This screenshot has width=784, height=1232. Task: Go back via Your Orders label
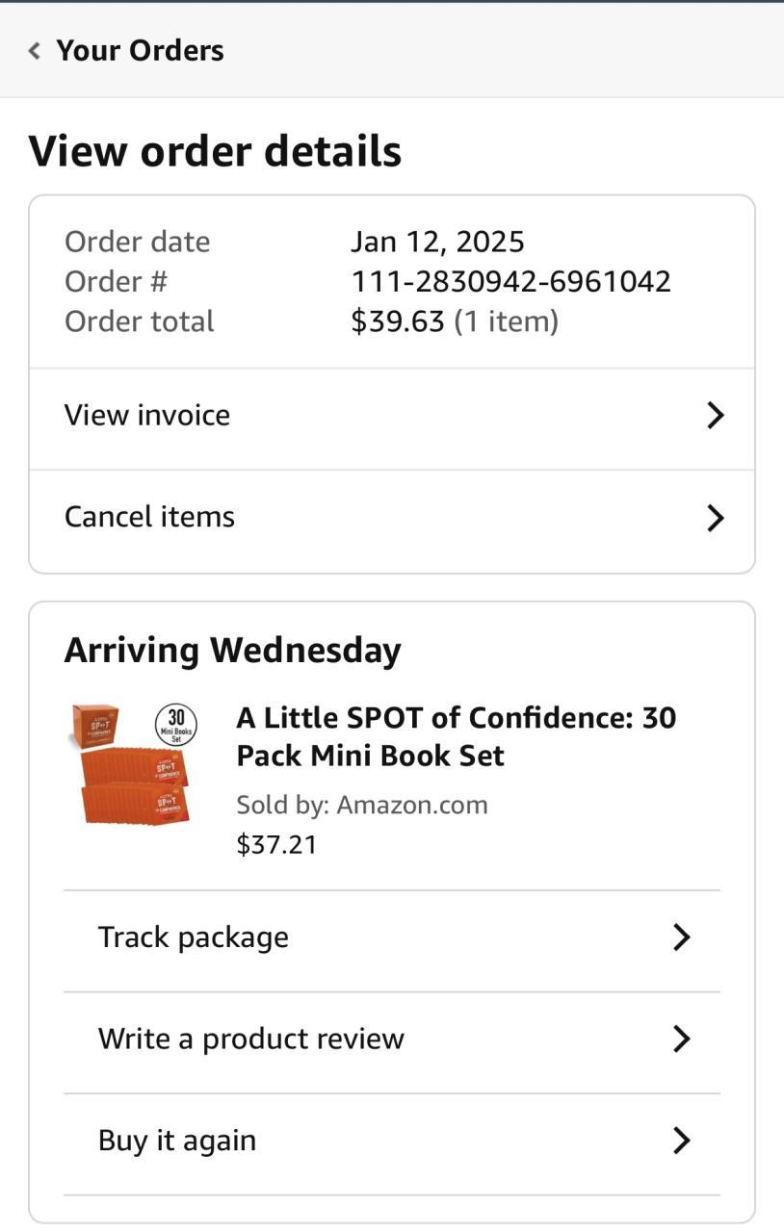pos(140,51)
